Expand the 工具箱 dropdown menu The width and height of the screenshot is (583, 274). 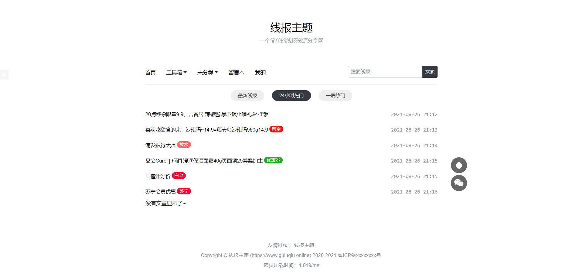point(174,72)
